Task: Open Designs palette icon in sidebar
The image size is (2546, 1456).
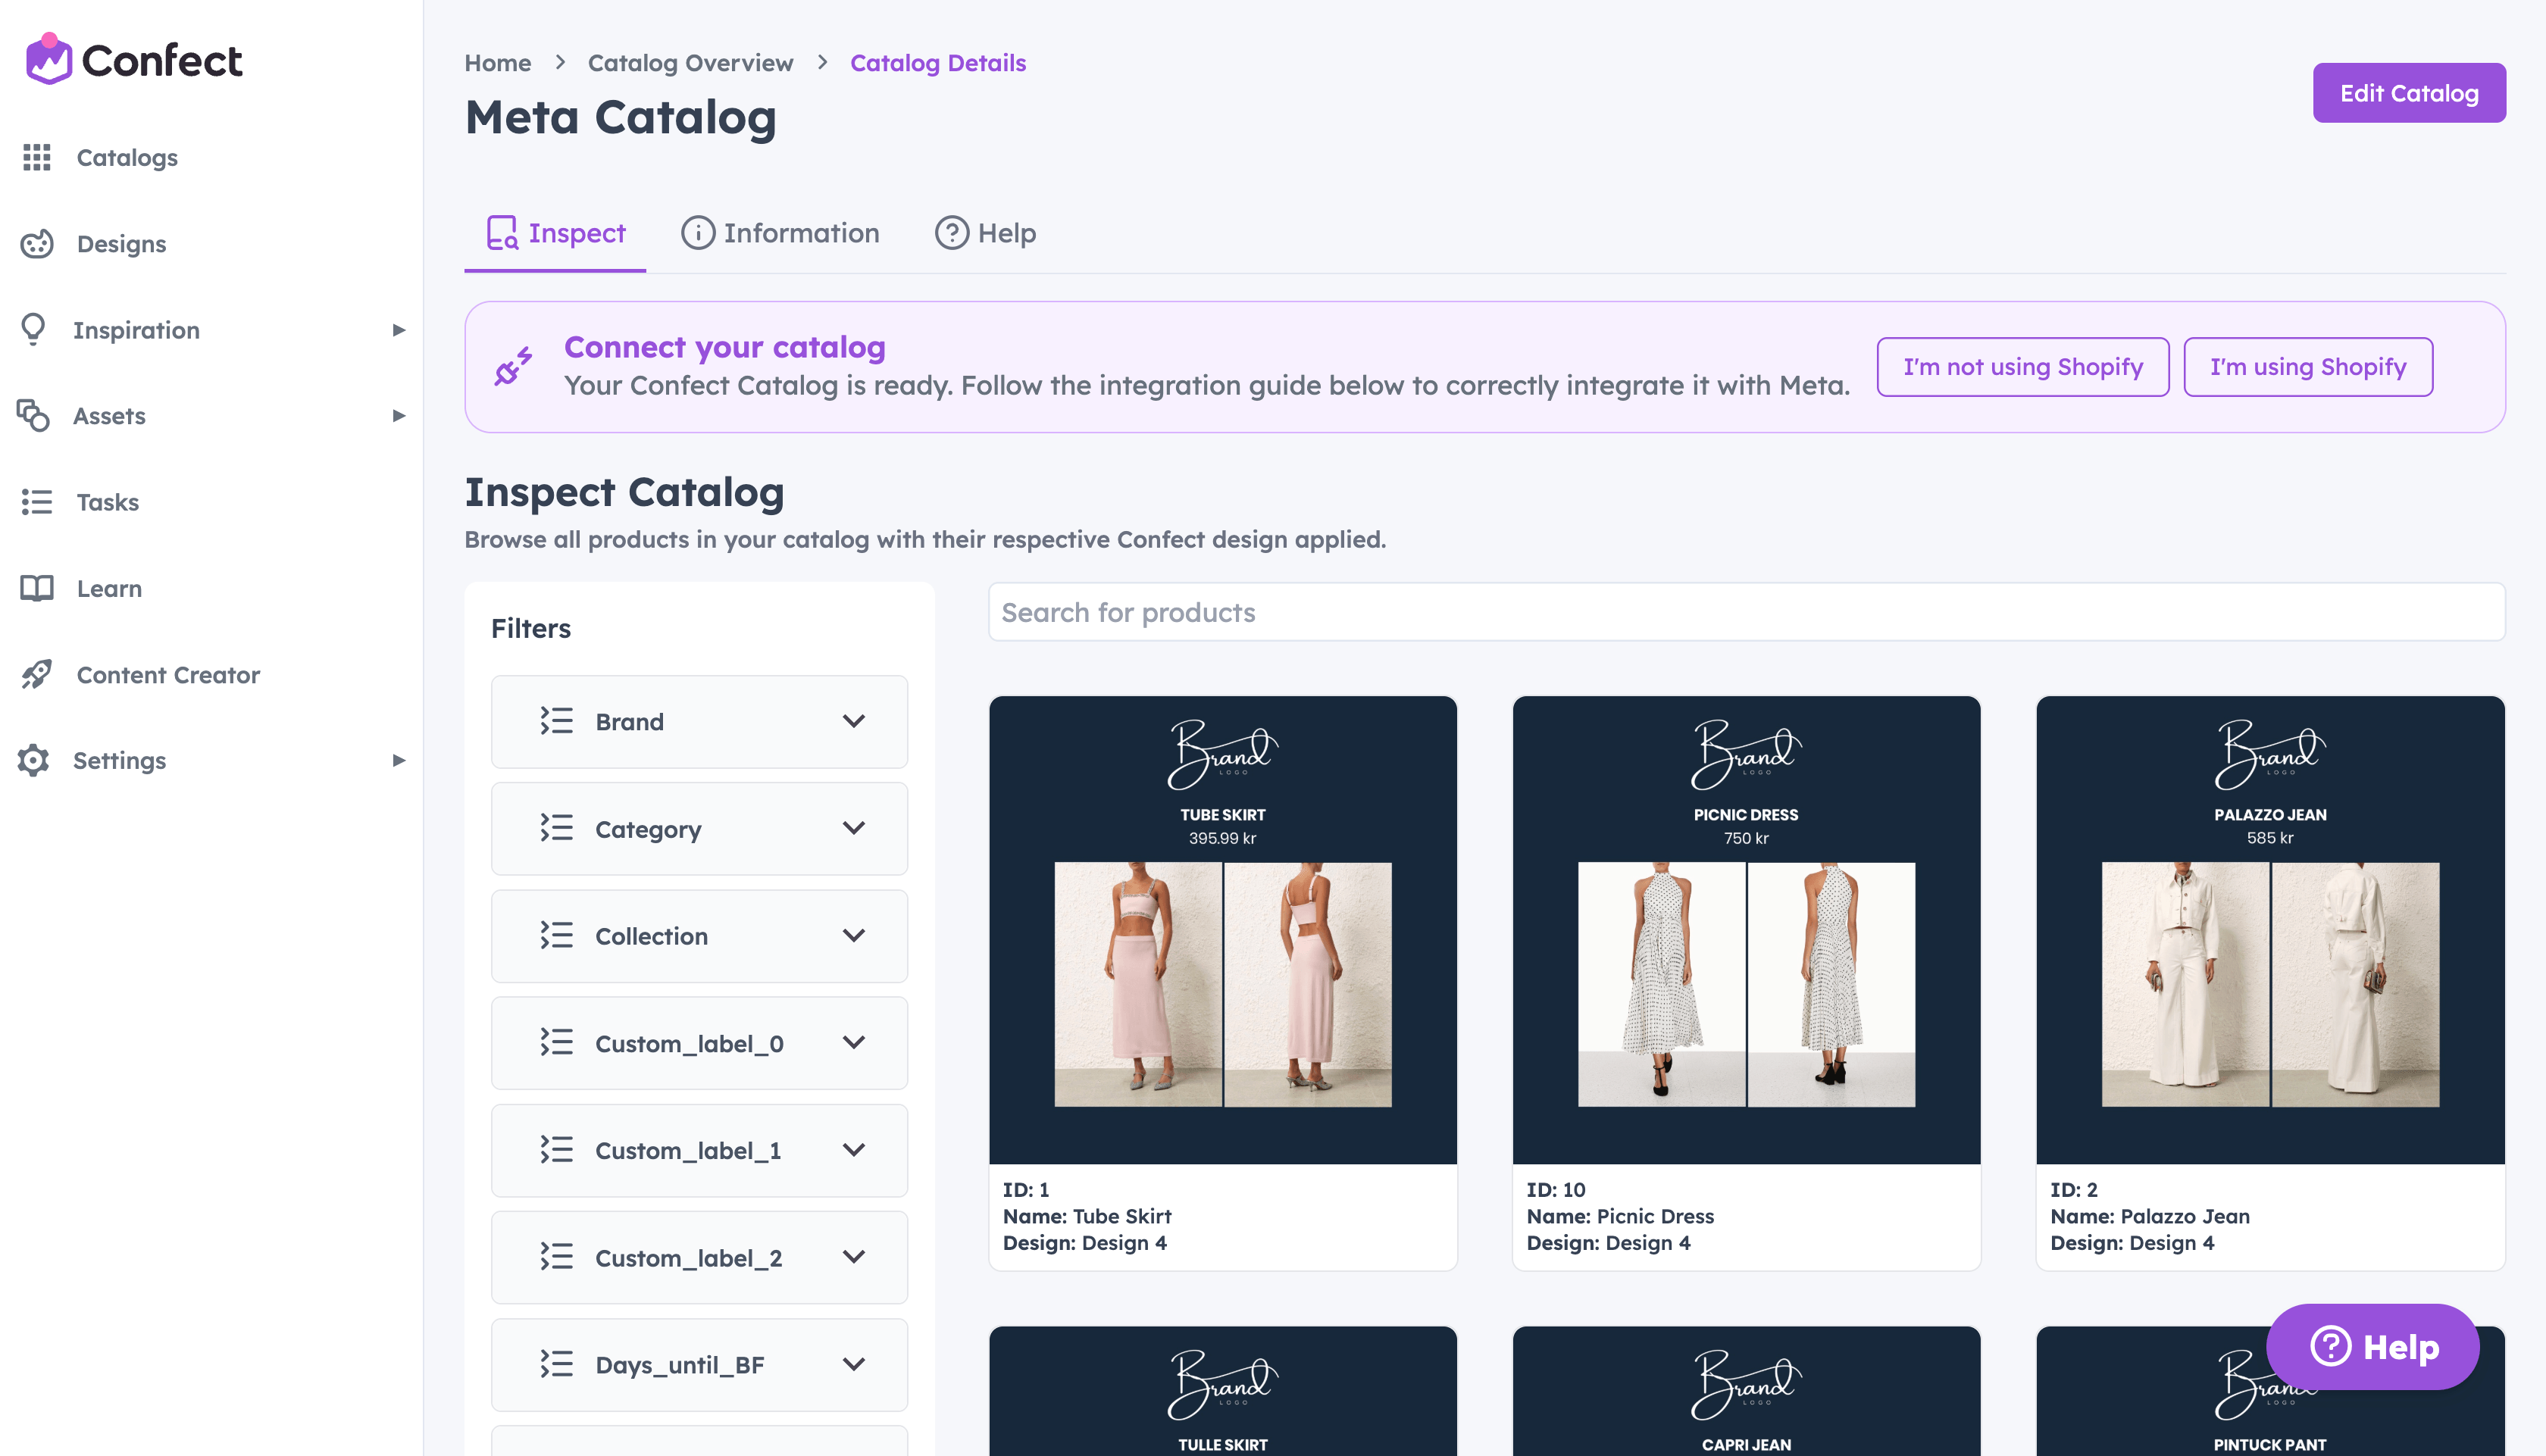Action: 37,244
